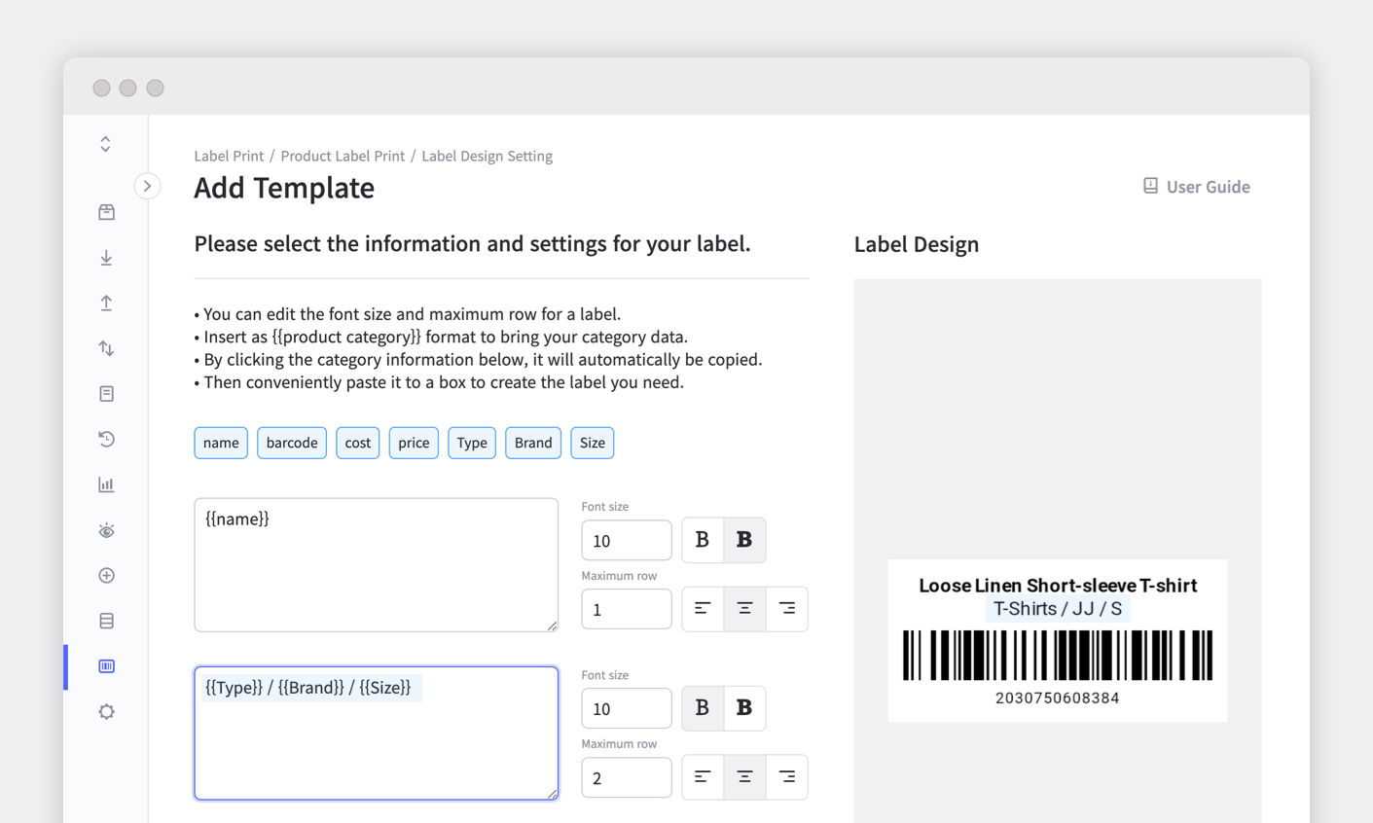Image resolution: width=1373 pixels, height=823 pixels.
Task: Click the upload icon in the sidebar
Action: (x=105, y=303)
